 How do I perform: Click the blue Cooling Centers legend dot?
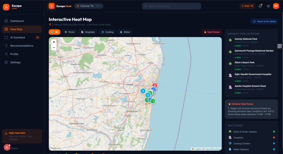tap(274, 143)
